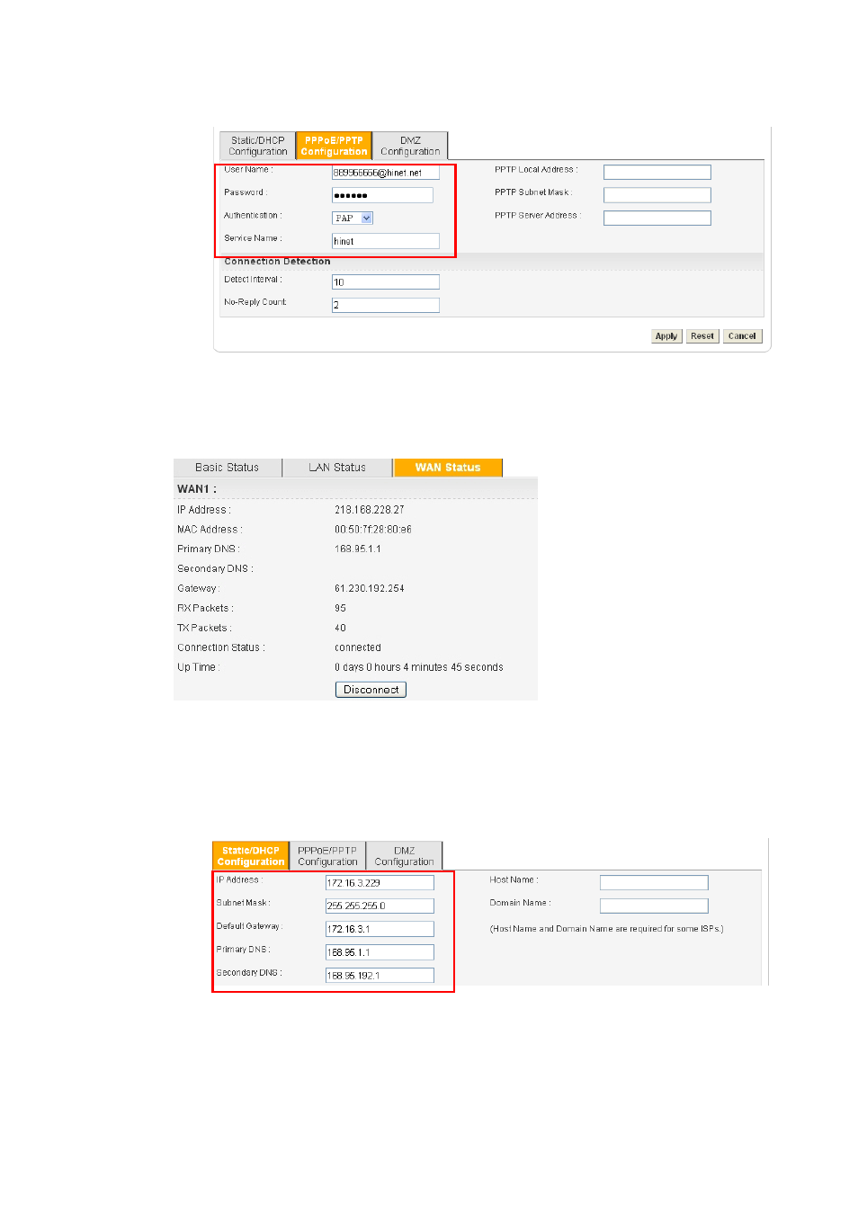Click the Default Gateway field with 172.16.3.1
Screen dimensions: 858x1214
point(380,929)
